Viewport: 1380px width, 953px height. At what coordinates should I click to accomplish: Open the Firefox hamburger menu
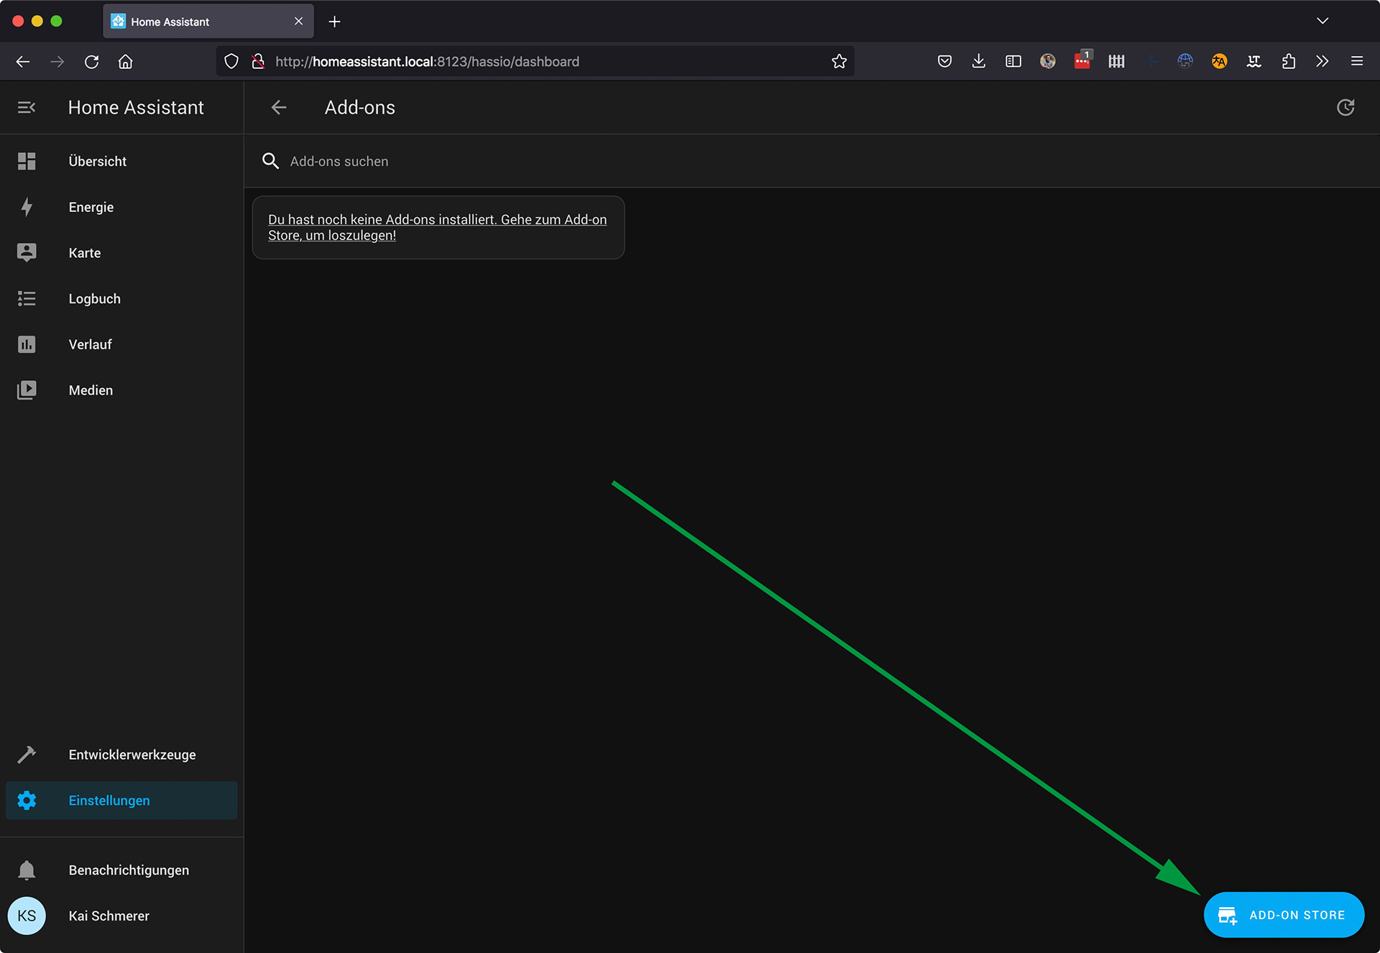tap(1356, 62)
